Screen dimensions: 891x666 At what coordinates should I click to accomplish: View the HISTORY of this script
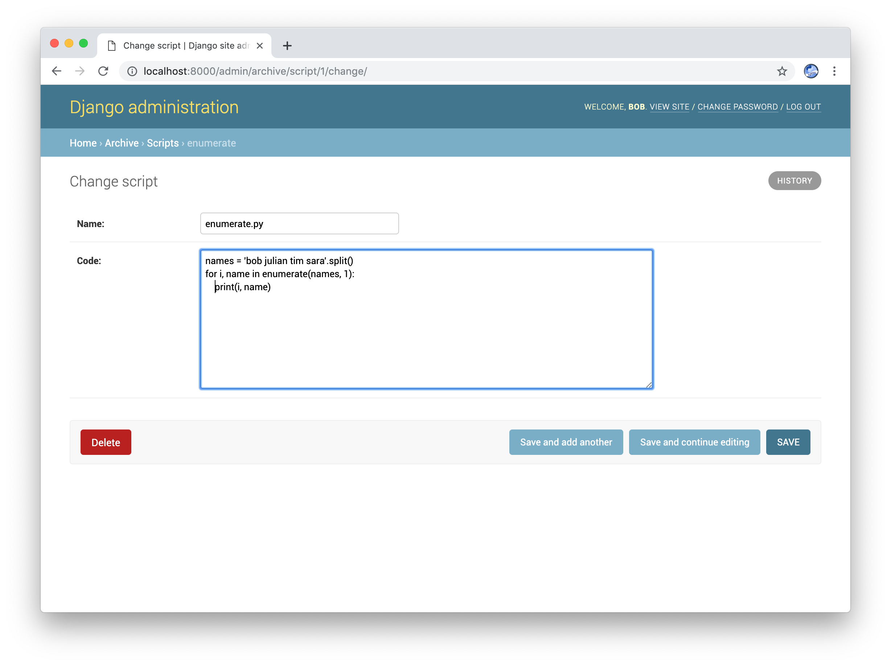coord(794,181)
